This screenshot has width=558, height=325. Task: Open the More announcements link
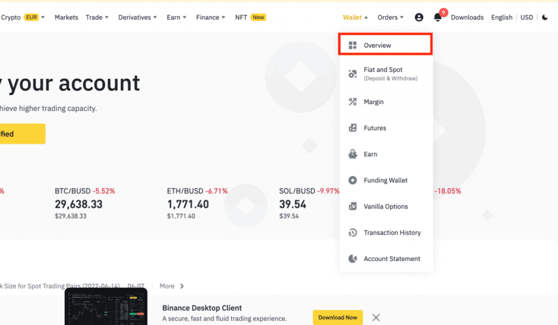point(172,286)
